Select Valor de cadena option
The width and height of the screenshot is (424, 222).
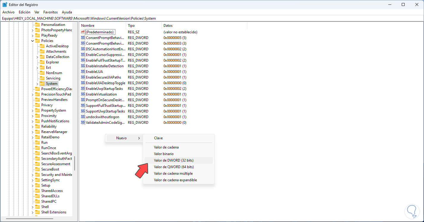178,147
